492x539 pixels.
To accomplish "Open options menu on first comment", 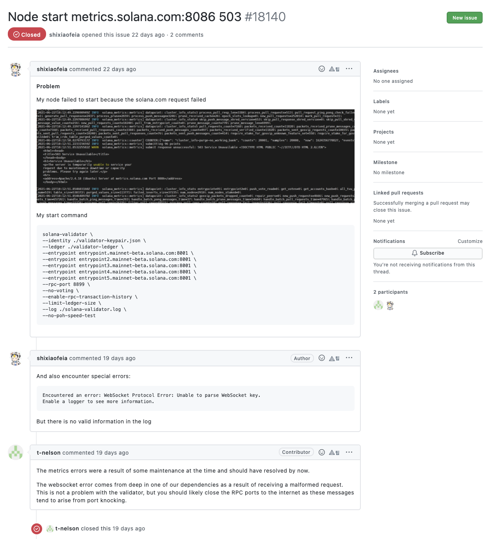I will 349,69.
